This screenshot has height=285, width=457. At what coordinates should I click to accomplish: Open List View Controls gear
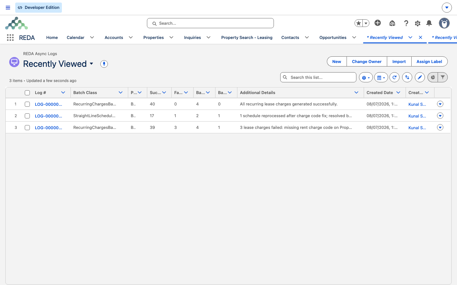click(x=366, y=77)
